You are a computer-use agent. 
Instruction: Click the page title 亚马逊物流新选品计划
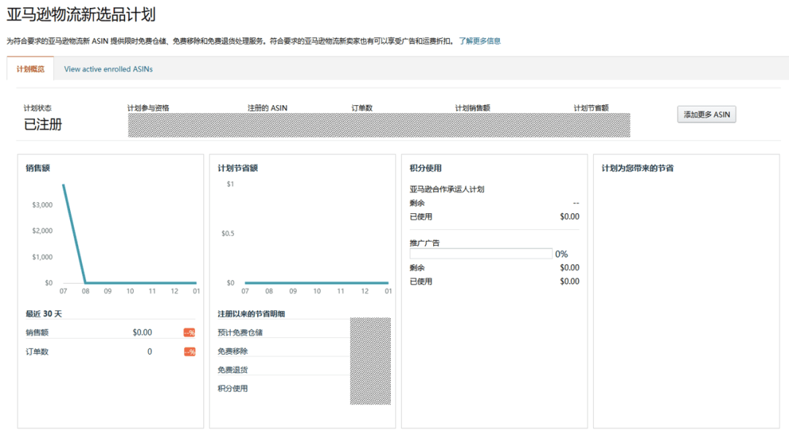(81, 15)
